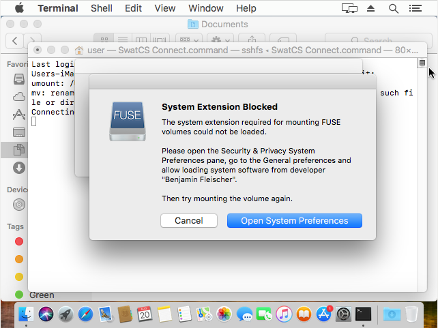Open Launchpad rocket icon in Dock
The width and height of the screenshot is (438, 328).
tap(65, 314)
